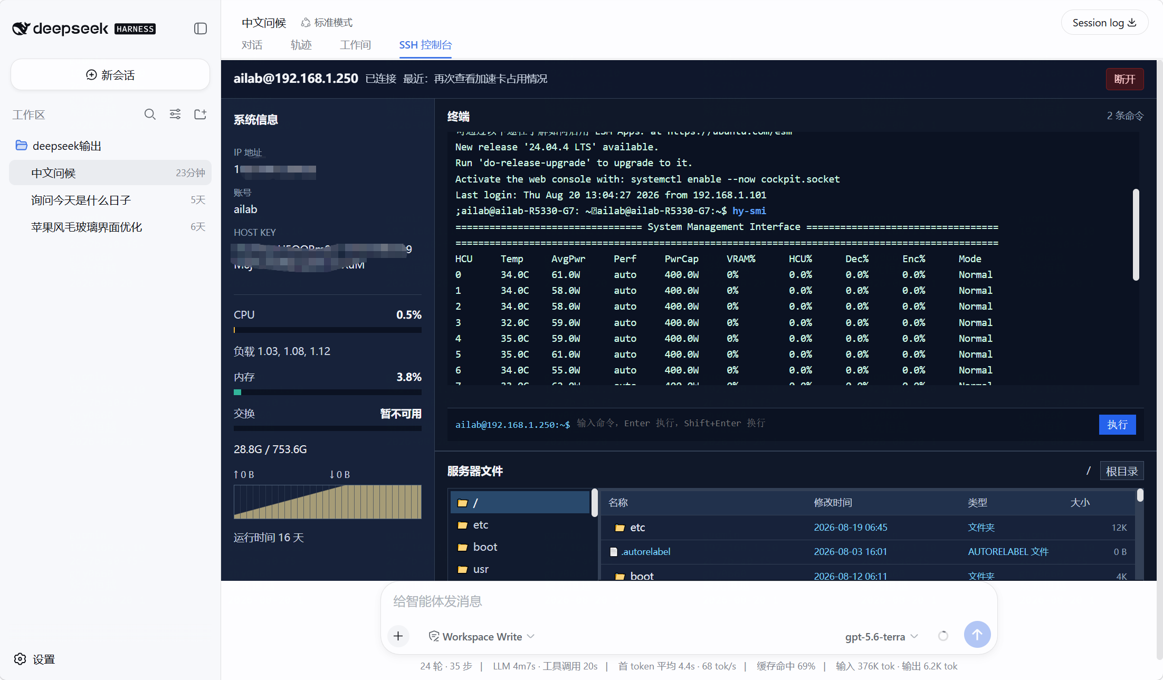Click the 交换 swap usage bar
This screenshot has height=680, width=1163.
click(x=327, y=428)
